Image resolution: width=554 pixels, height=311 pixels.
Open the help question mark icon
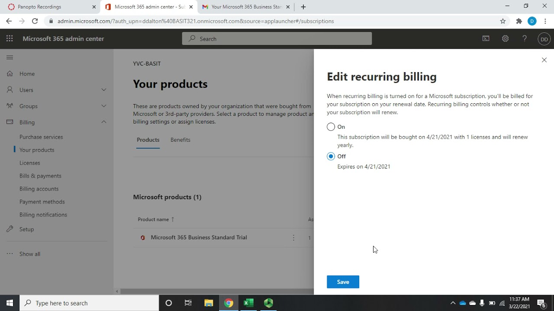[x=525, y=38]
